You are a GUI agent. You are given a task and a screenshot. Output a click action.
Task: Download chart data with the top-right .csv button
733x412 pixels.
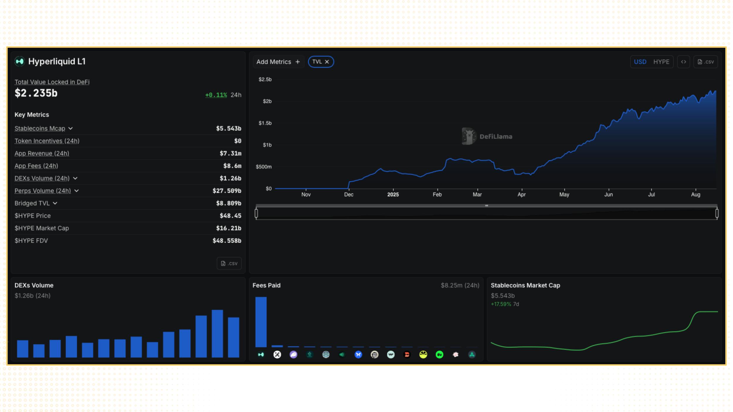(705, 62)
